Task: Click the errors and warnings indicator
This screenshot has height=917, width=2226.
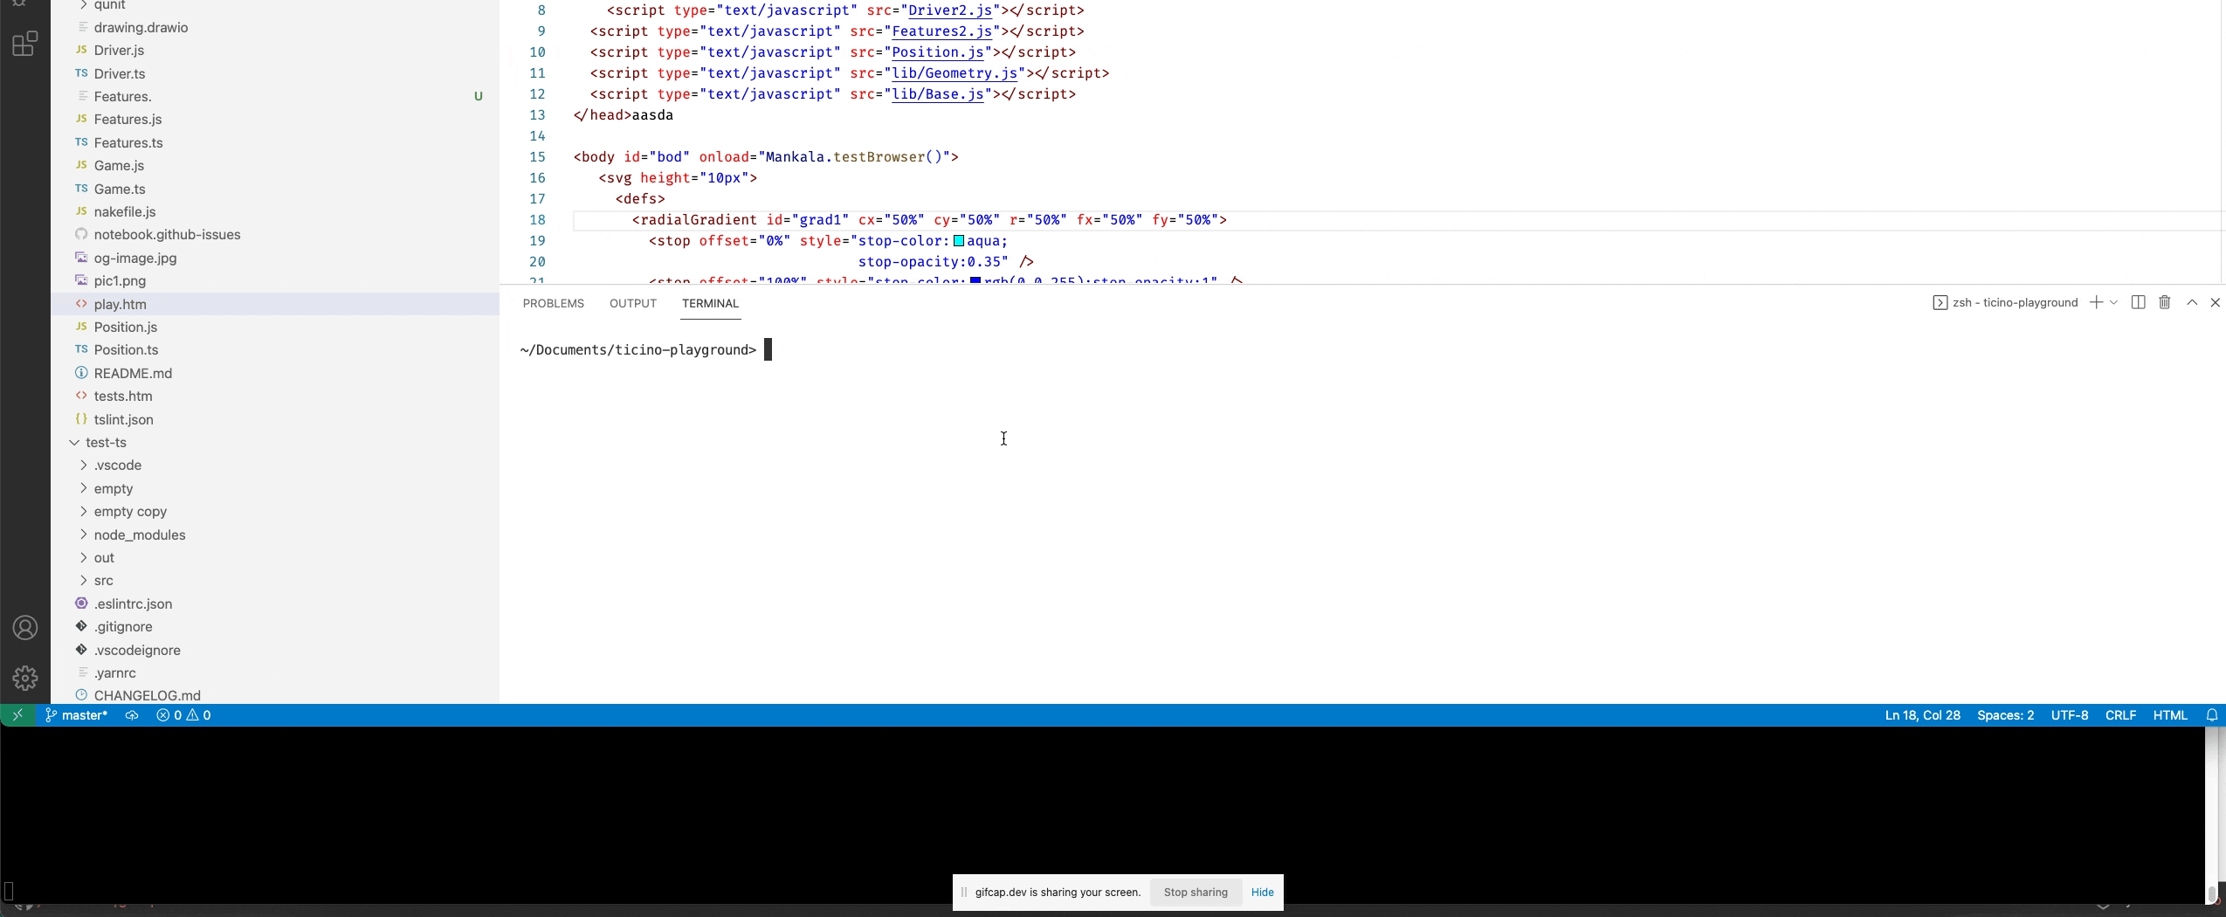Action: coord(184,714)
